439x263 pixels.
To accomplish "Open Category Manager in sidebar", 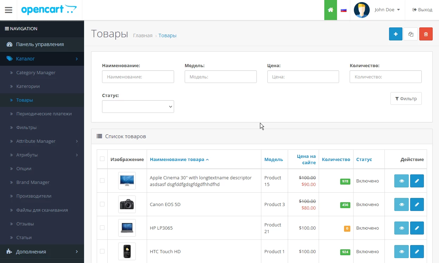I will pos(42,72).
